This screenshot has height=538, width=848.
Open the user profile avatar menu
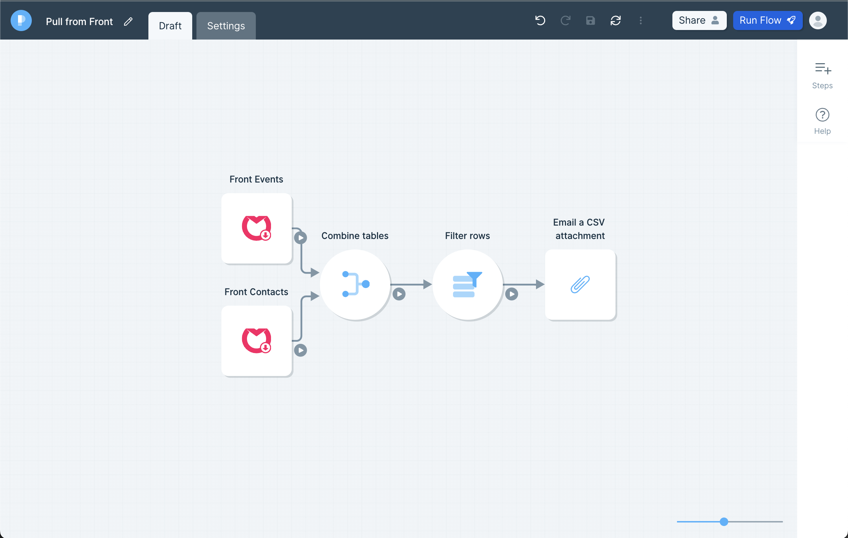pos(818,20)
